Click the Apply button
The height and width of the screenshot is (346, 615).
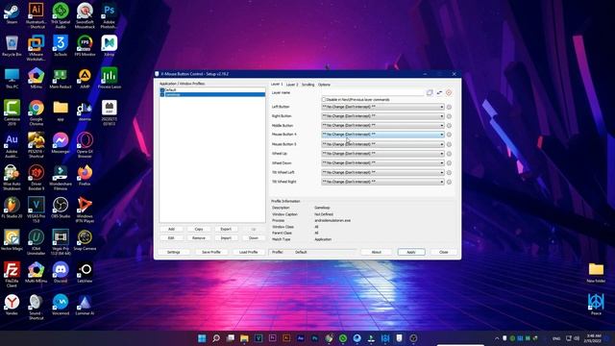(411, 252)
